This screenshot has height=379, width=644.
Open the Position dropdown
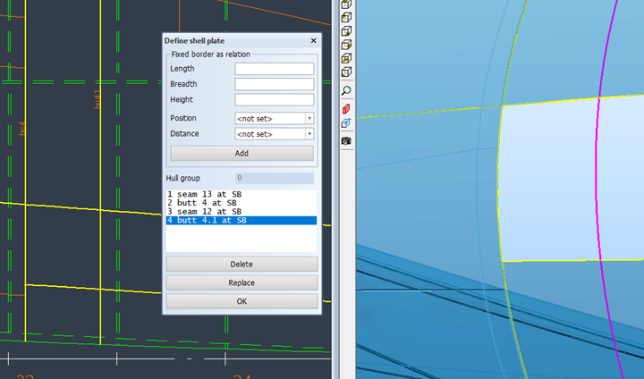pos(275,118)
